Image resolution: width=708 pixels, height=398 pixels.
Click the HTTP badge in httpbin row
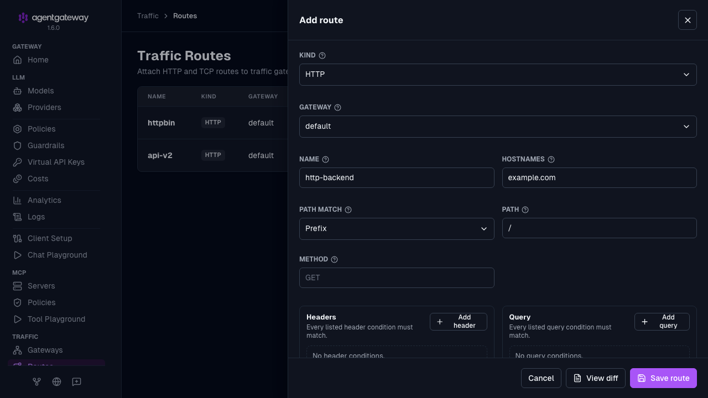pyautogui.click(x=213, y=123)
